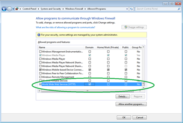This screenshot has height=123, width=183.
Task: Sort list by Name column header
Action: [61, 47]
